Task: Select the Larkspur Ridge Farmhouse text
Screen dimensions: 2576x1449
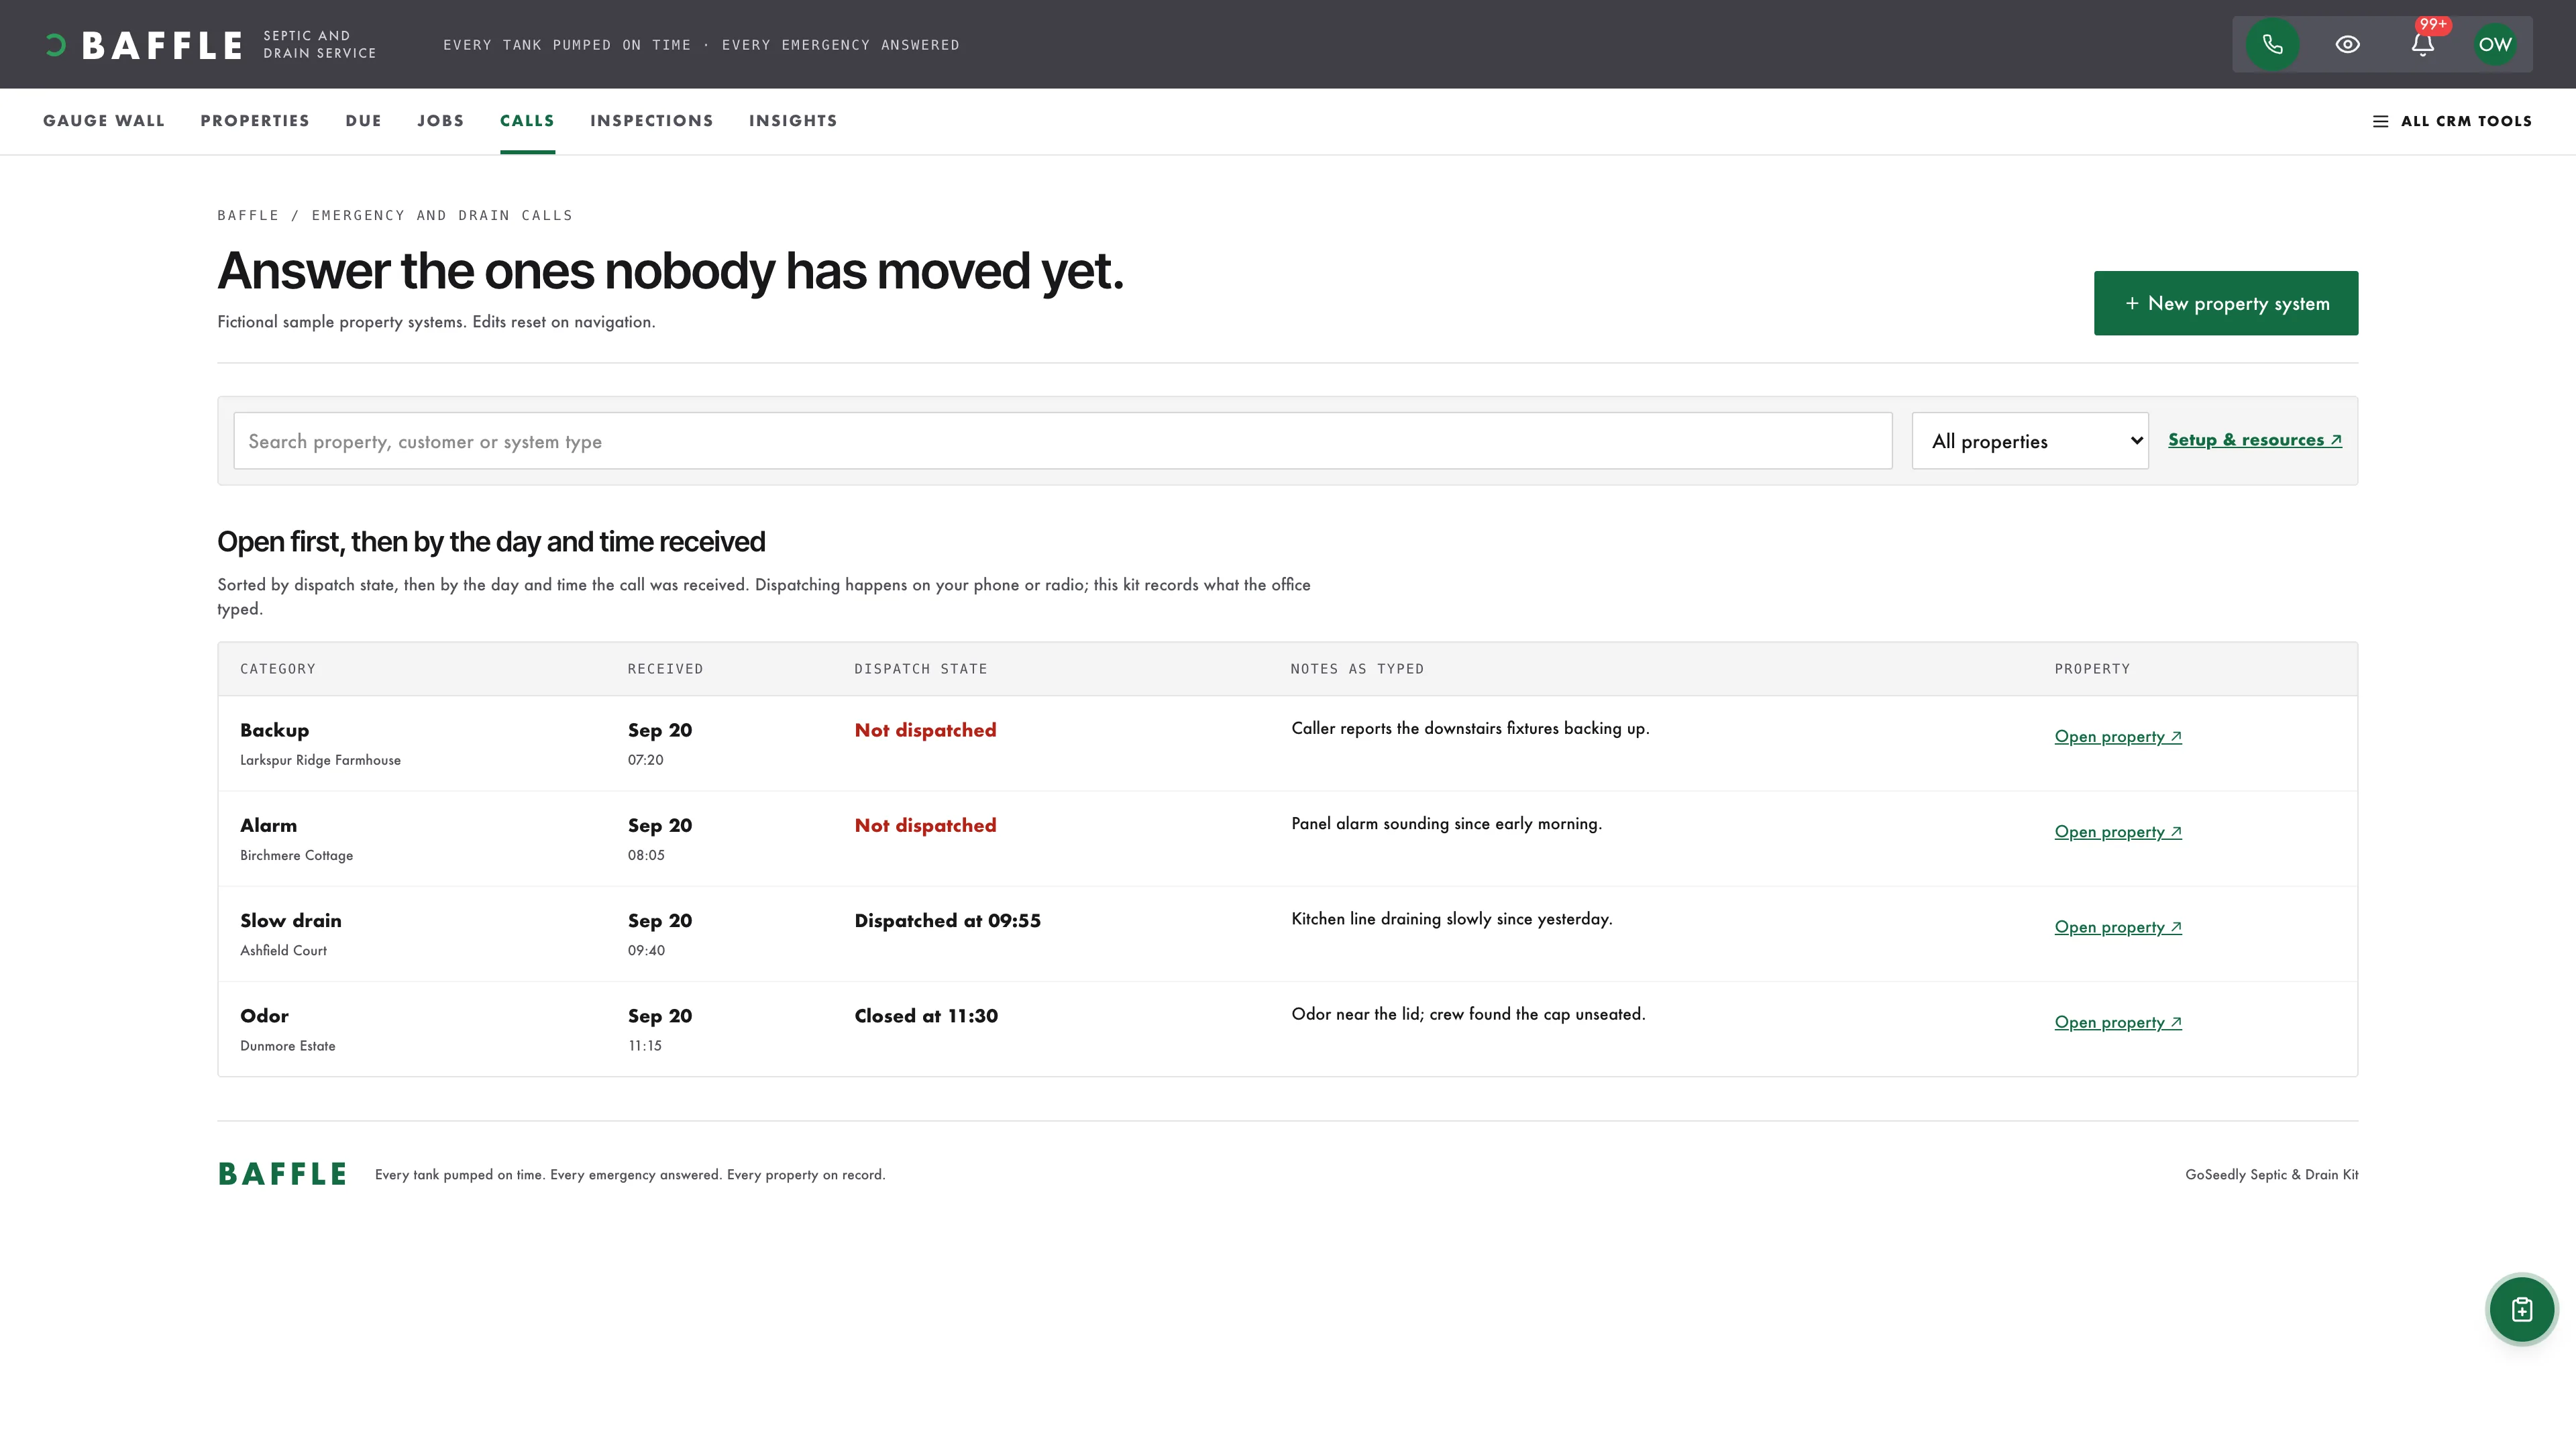Action: [320, 760]
